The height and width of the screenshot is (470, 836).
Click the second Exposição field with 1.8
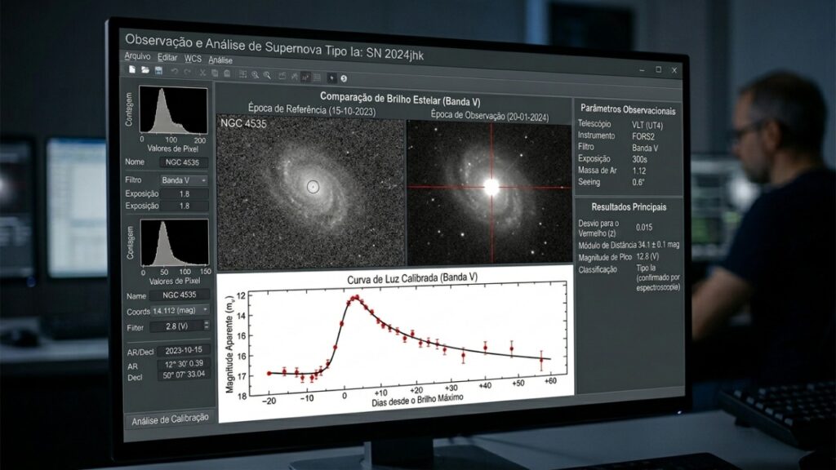tap(184, 206)
